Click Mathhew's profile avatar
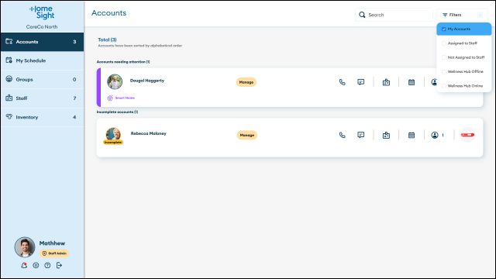 coord(25,247)
